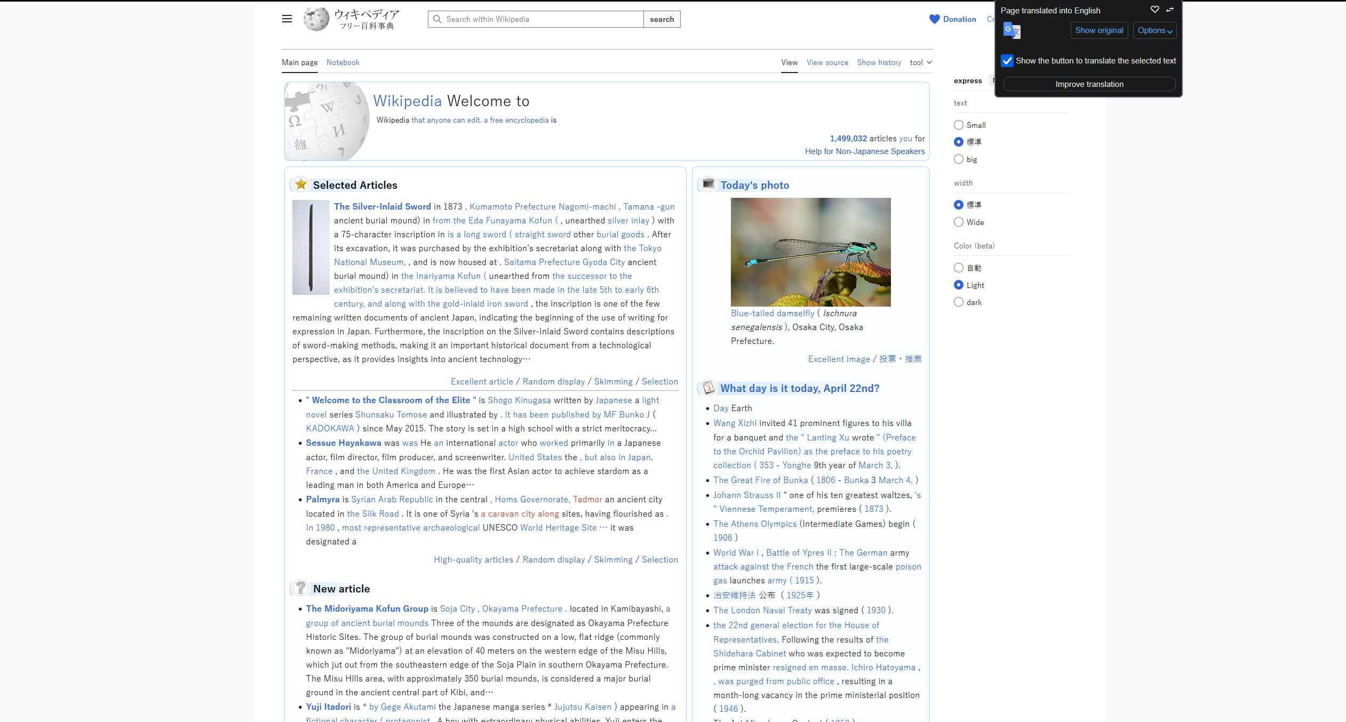The image size is (1346, 722).
Task: Click the swap arrows icon in translate popup
Action: (1170, 10)
